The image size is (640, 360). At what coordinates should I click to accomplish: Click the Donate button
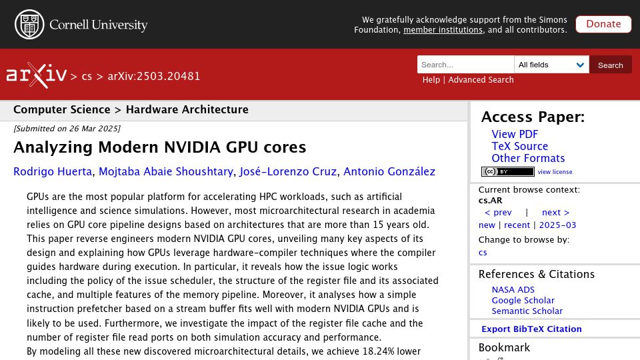click(x=603, y=24)
